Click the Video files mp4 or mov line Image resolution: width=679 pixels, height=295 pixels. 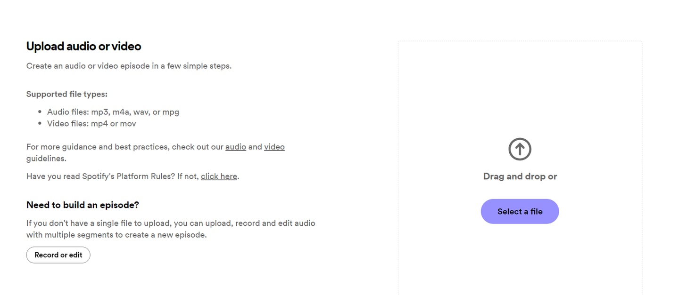(x=91, y=124)
